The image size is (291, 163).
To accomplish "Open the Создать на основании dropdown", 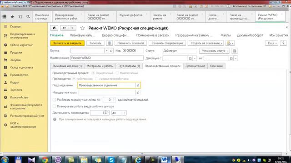I will pyautogui.click(x=206, y=43).
